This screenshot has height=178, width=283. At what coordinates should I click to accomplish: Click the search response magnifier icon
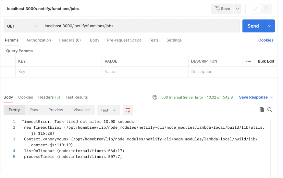(270, 110)
